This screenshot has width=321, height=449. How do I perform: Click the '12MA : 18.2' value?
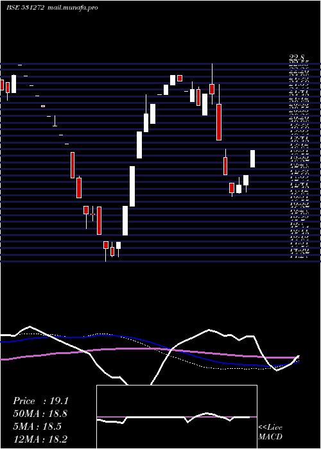pos(40,439)
